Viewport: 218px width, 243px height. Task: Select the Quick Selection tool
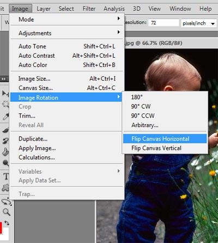(5, 105)
